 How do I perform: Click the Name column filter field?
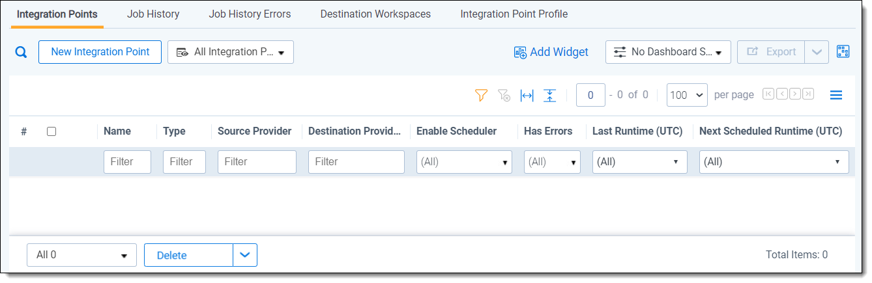(127, 162)
